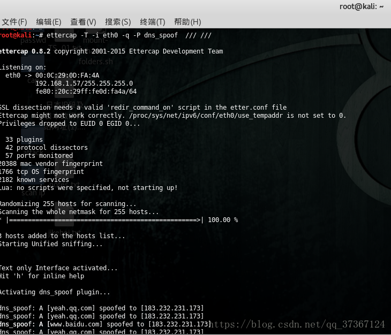
Task: Click the tcp OS fingerprint line
Action: (42, 172)
